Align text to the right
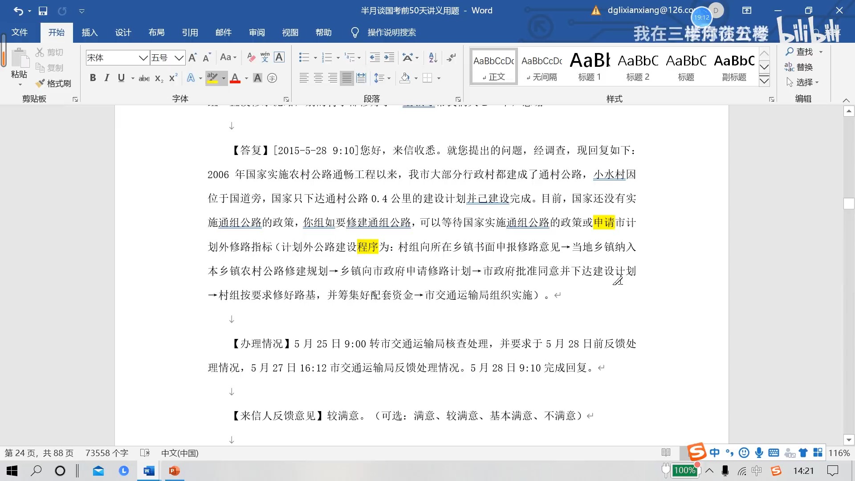The image size is (855, 481). 332,78
